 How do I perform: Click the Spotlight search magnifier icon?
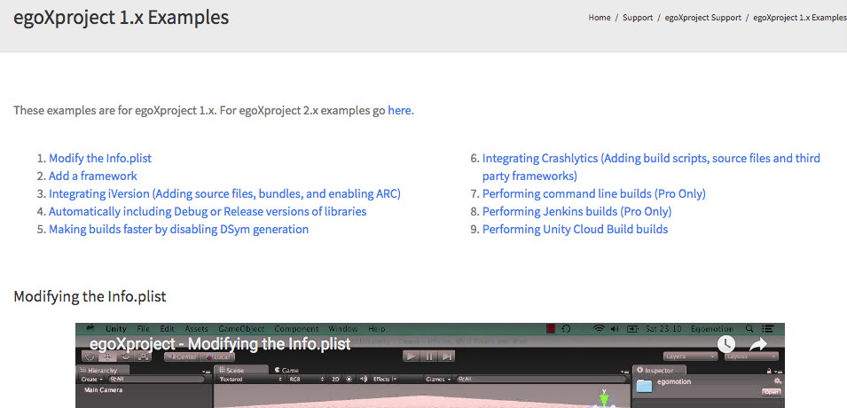[x=749, y=328]
